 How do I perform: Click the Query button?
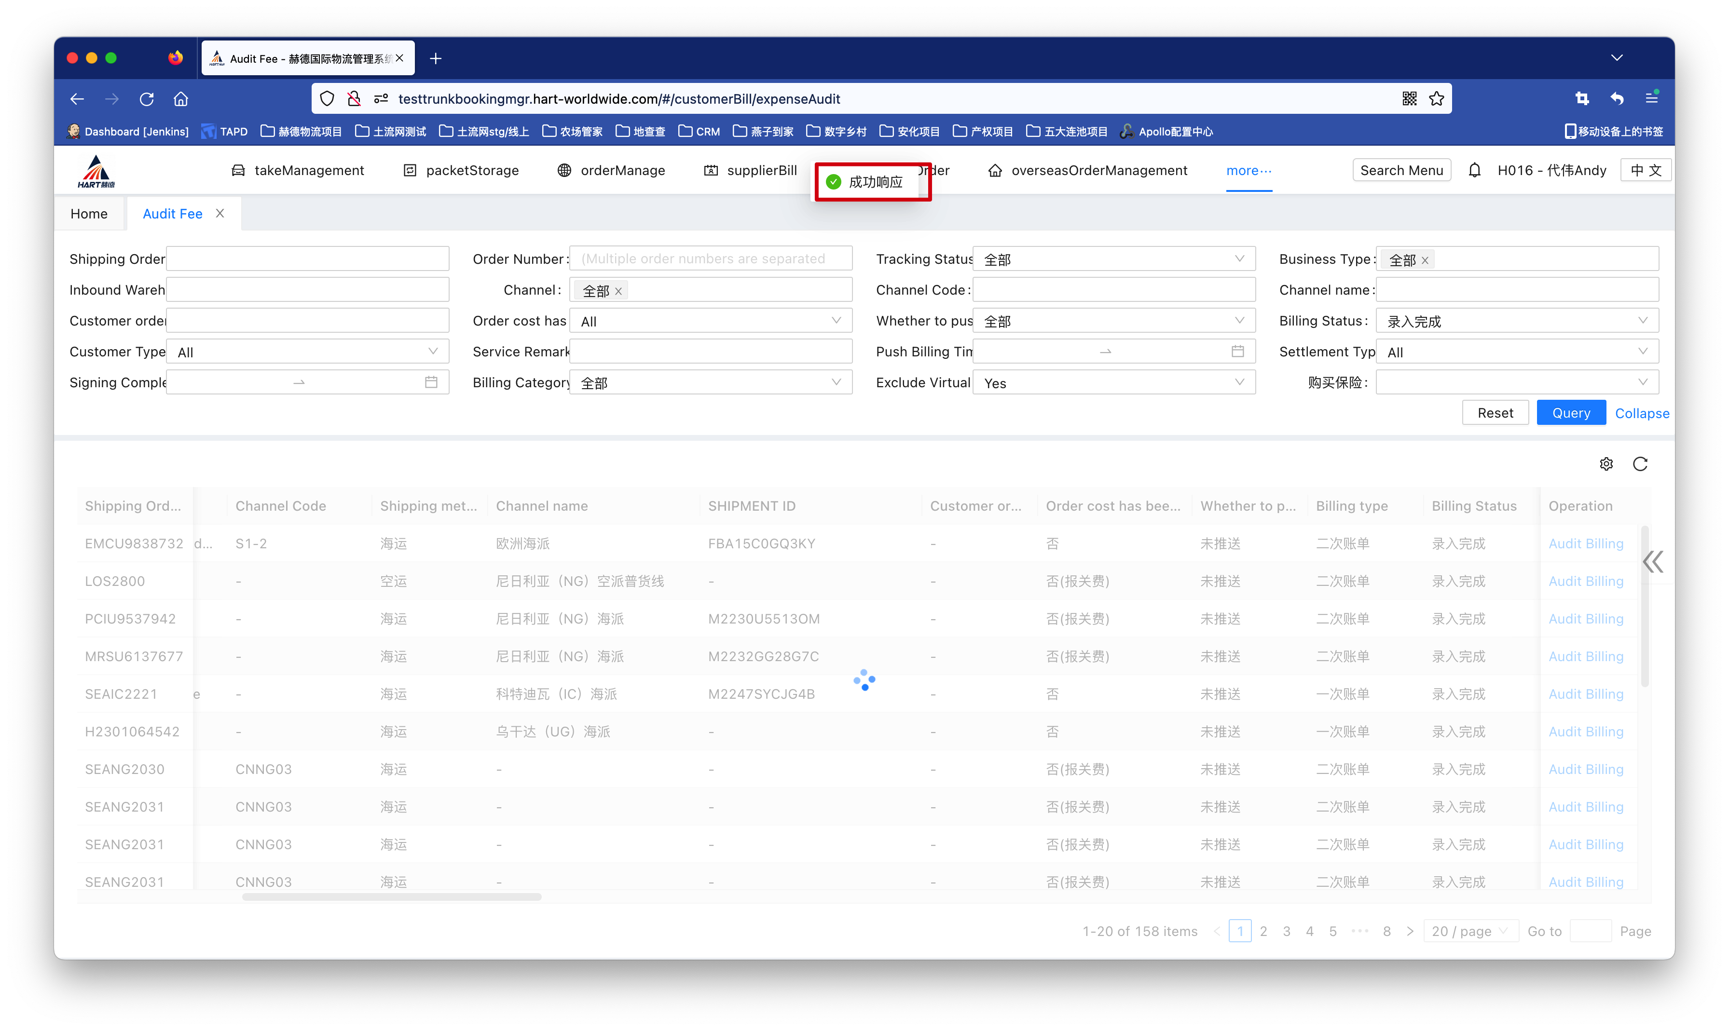[x=1571, y=413]
